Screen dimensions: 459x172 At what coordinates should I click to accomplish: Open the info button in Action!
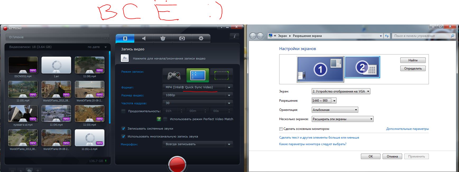coord(235,36)
